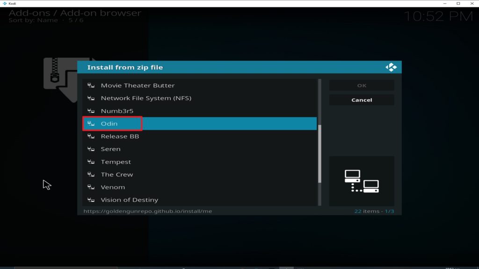
Task: Open the Venom entry
Action: (199, 187)
